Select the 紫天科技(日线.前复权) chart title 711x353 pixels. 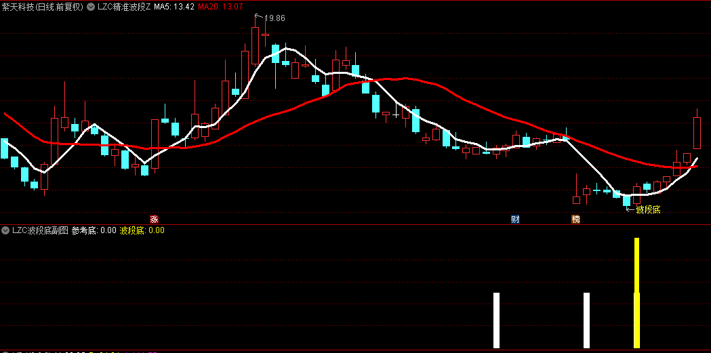pos(43,7)
